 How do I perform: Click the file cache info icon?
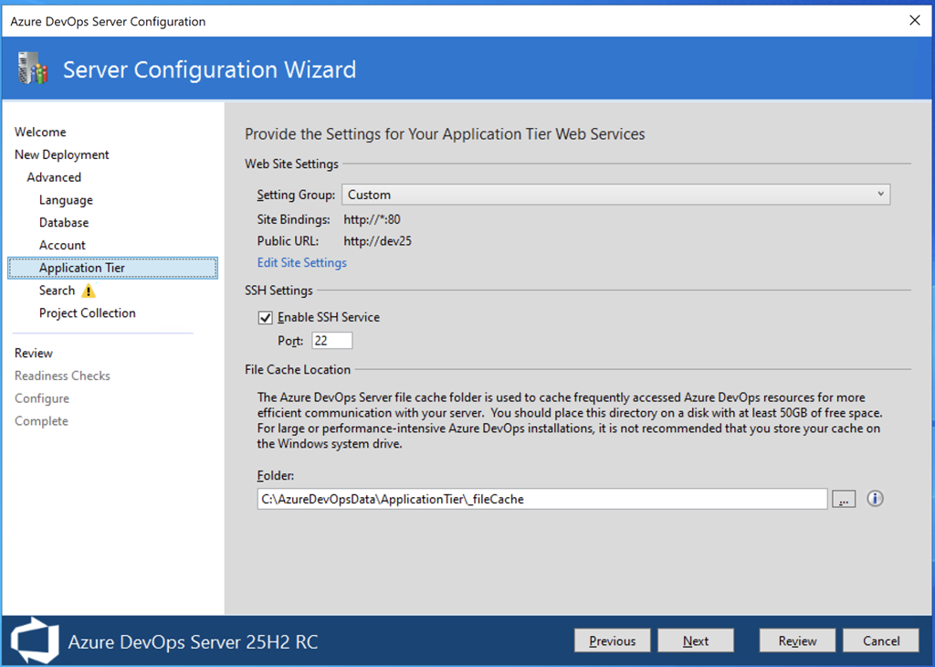click(875, 498)
